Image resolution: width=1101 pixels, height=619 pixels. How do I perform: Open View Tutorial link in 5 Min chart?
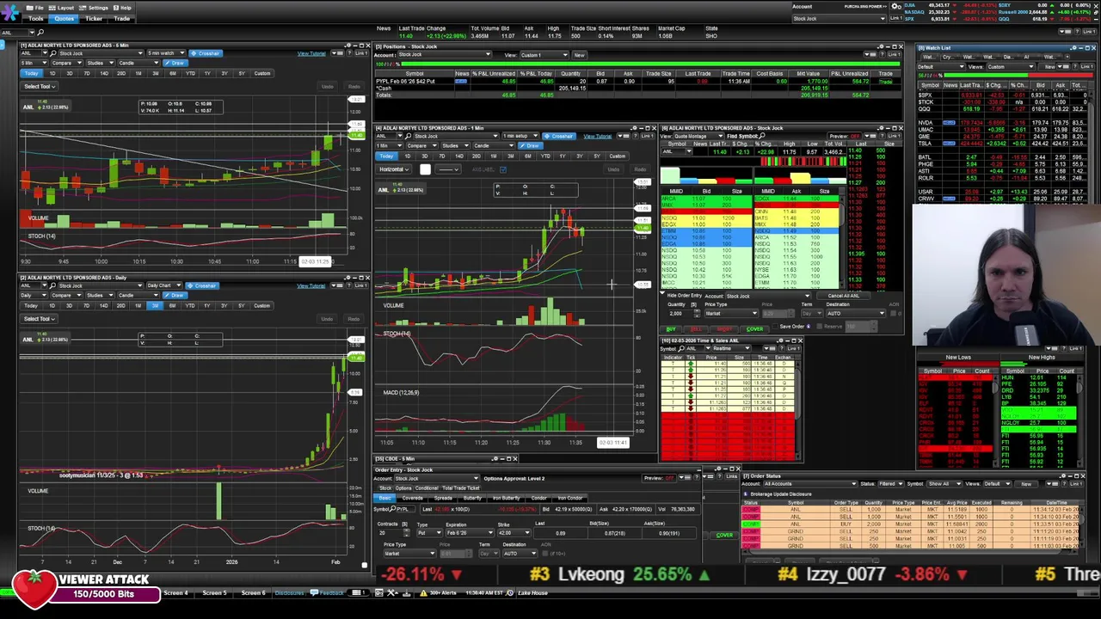(x=311, y=53)
